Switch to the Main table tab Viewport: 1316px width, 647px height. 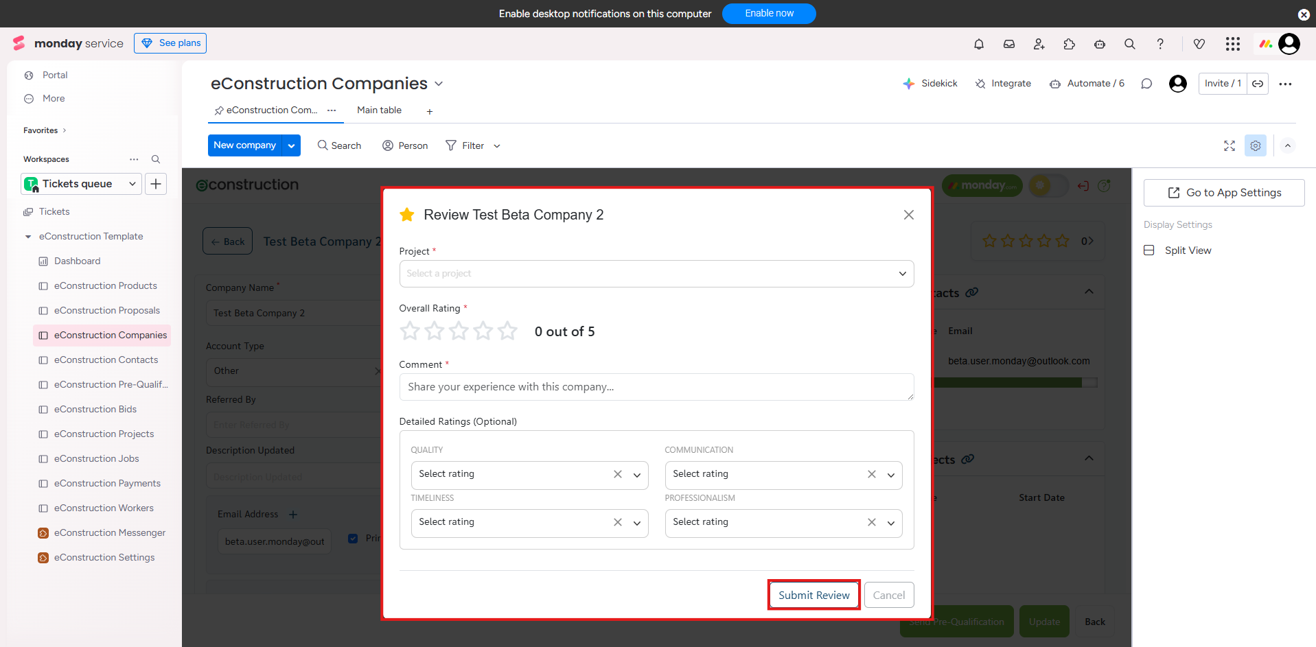(379, 110)
